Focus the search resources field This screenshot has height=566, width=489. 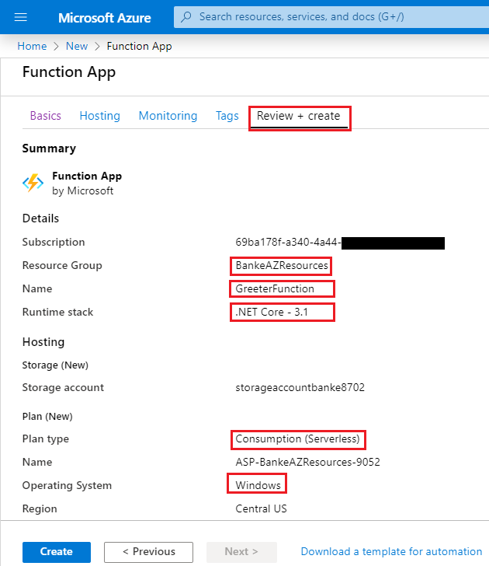[x=331, y=17]
